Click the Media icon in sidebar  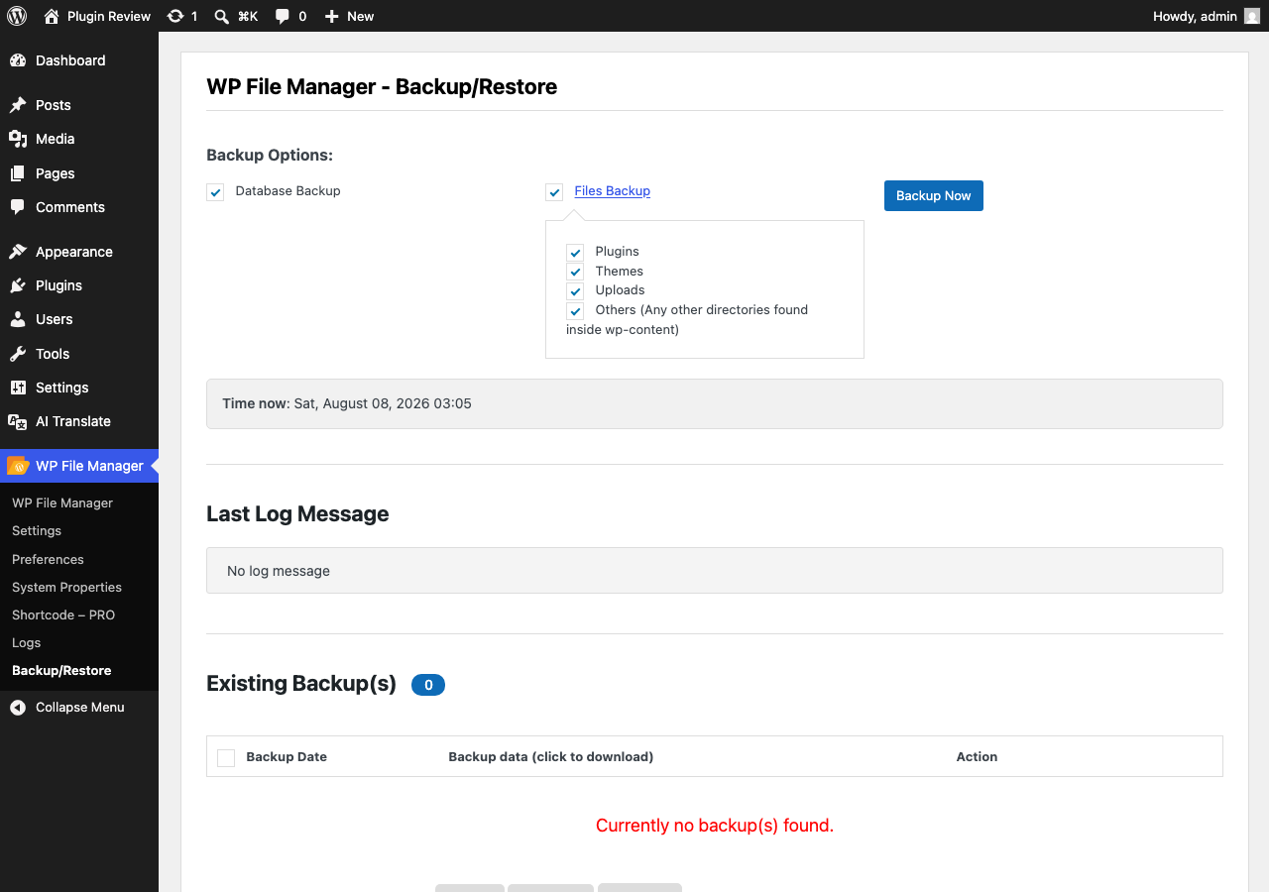point(18,139)
